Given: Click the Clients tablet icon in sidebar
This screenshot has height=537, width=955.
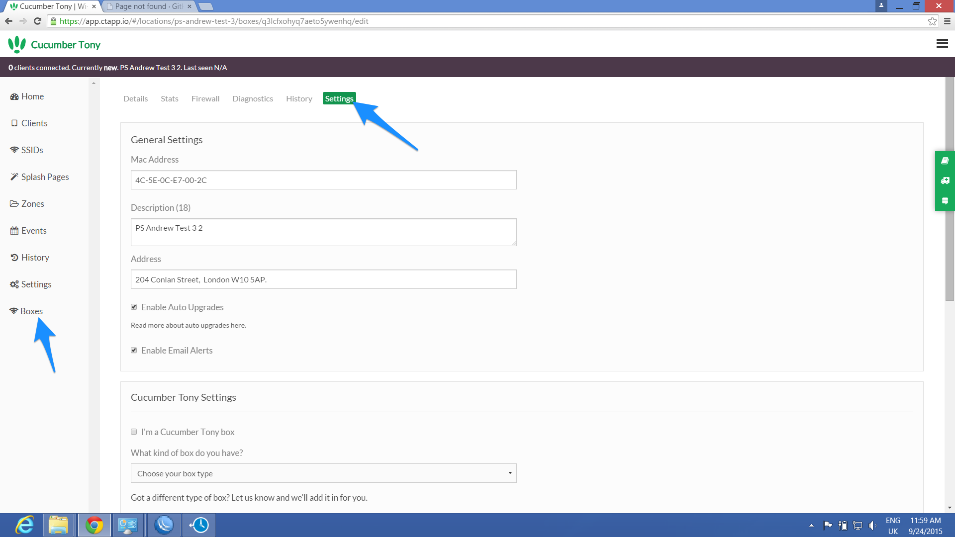Looking at the screenshot, I should click(14, 123).
